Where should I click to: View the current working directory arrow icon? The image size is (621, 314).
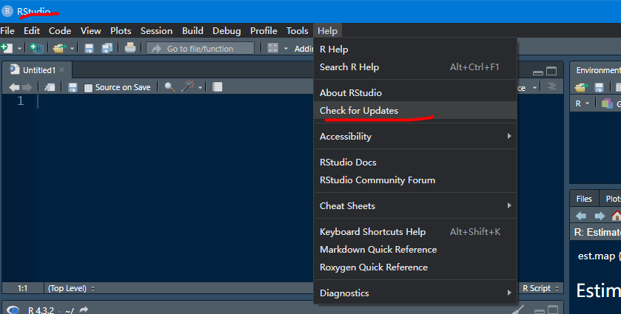[x=84, y=310]
